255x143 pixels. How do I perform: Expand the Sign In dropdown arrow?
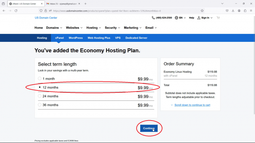(211, 18)
